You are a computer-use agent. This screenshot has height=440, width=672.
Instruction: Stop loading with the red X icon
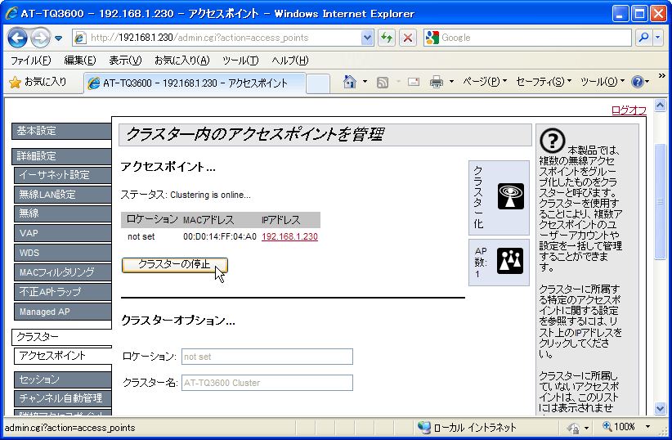click(408, 38)
